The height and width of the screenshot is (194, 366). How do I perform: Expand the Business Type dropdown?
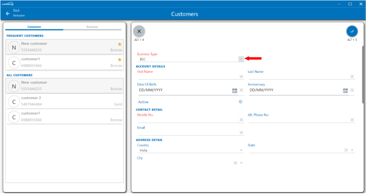(241, 59)
